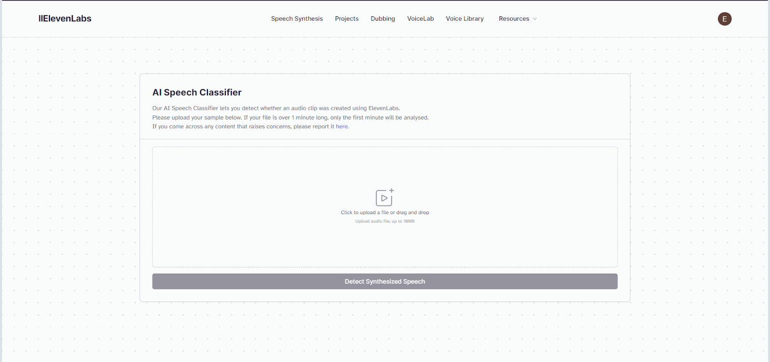Open the Dubbing page
This screenshot has height=362, width=770.
[383, 19]
